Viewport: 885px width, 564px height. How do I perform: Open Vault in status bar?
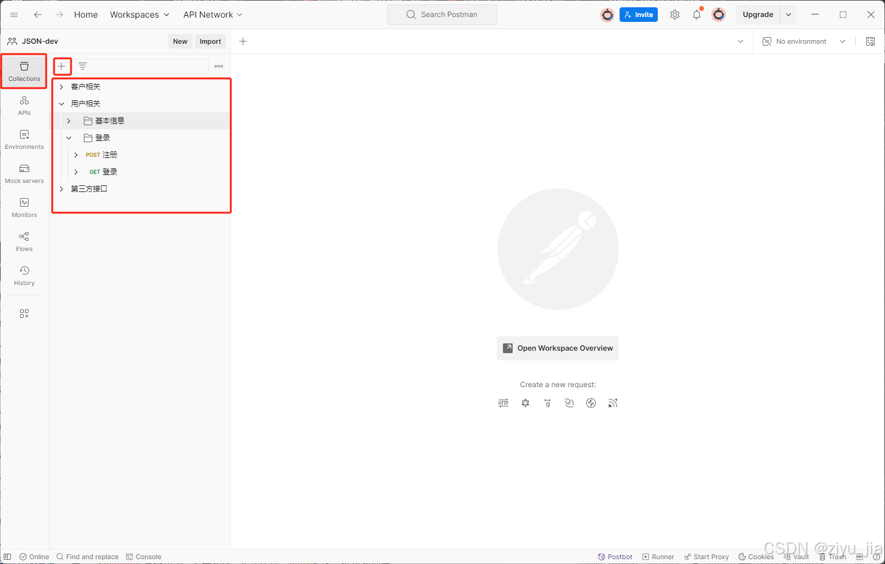pos(796,557)
